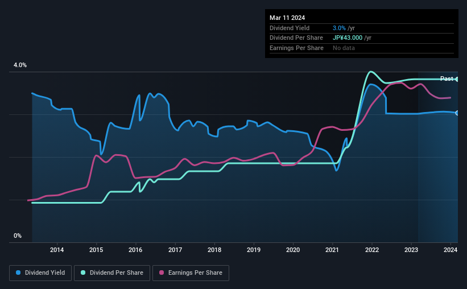
Task: Click the 2014 x-axis label
Action: click(57, 250)
